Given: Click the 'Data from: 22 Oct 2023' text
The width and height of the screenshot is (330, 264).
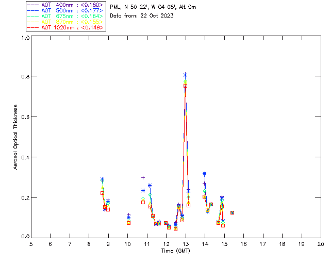Looking at the screenshot, I should [142, 15].
